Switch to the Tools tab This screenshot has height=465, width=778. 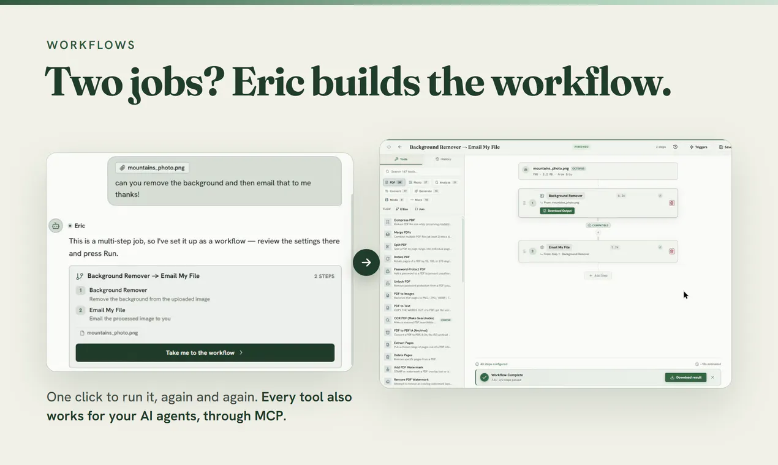(401, 159)
